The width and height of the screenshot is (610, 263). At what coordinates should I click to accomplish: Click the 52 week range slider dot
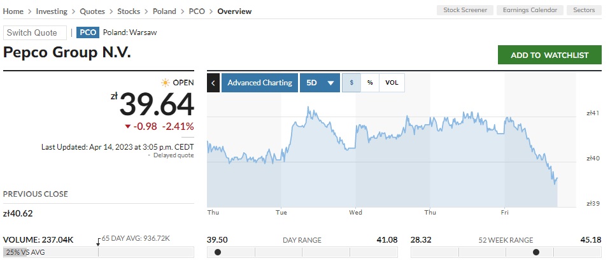[536, 252]
